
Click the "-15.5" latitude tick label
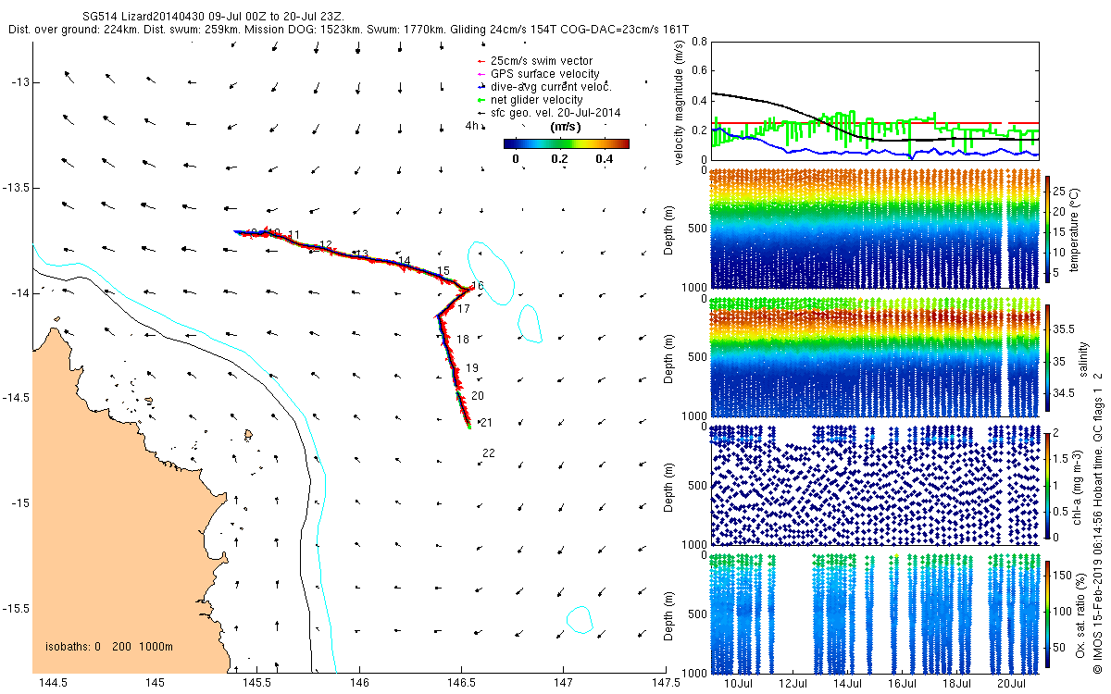(x=18, y=608)
